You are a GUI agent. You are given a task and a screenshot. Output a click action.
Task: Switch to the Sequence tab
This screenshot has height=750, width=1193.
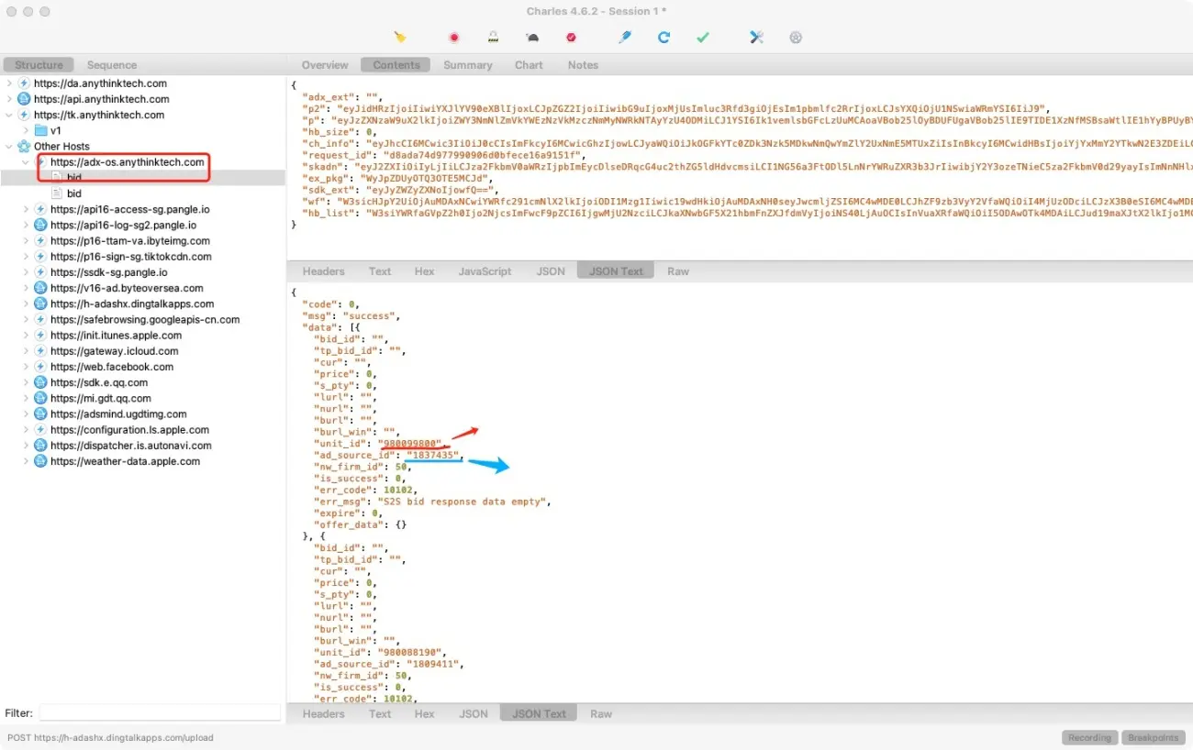click(x=111, y=64)
